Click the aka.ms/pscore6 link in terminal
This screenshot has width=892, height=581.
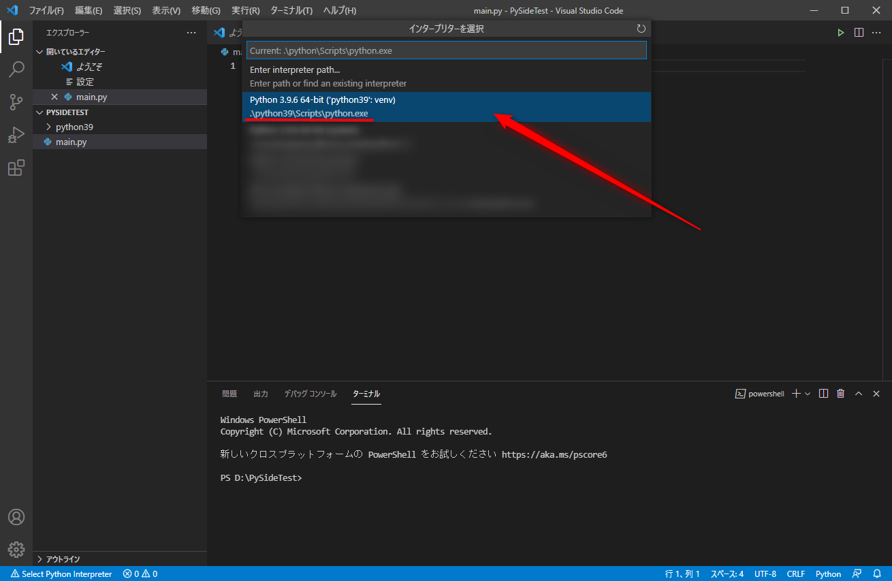point(554,454)
